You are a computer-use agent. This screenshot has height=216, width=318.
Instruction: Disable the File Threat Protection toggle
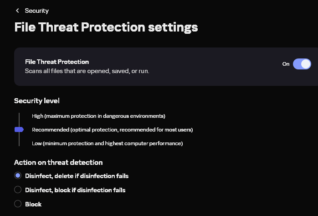[302, 64]
